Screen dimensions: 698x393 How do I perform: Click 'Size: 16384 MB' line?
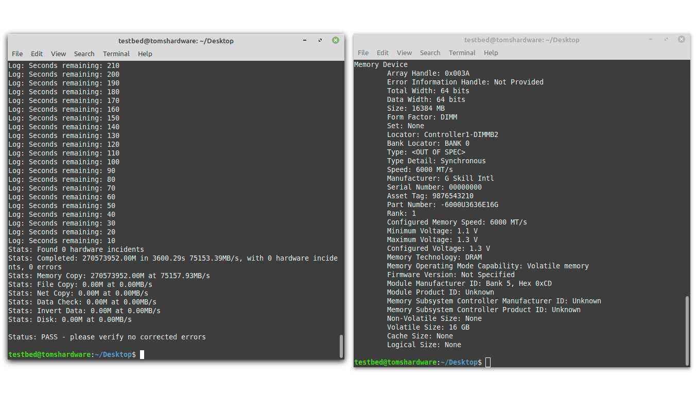pyautogui.click(x=416, y=108)
